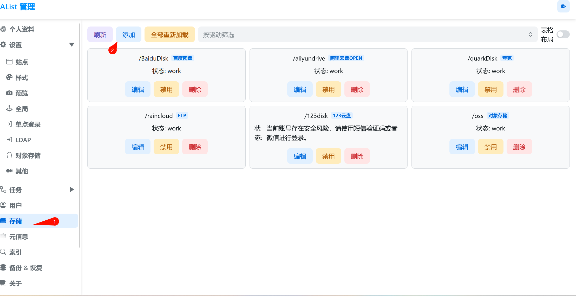
Task: Disable the /123disk storage
Action: pyautogui.click(x=329, y=156)
